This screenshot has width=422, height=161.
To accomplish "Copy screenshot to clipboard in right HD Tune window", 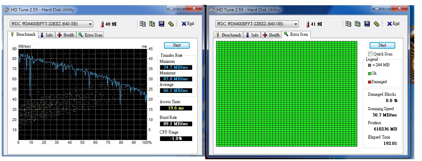I will 358,24.
